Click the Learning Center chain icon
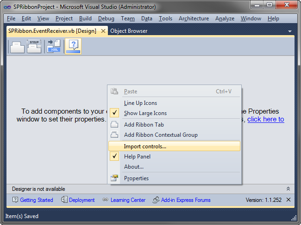Viewport: 301px width, 225px height. coord(105,200)
